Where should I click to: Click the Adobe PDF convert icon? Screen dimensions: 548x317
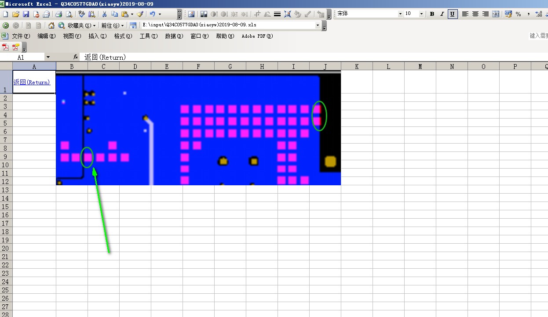(5, 47)
